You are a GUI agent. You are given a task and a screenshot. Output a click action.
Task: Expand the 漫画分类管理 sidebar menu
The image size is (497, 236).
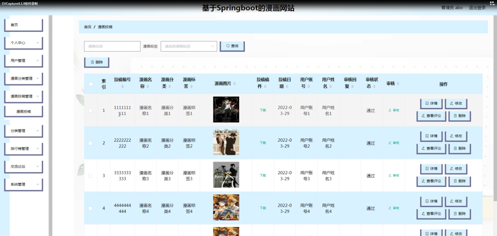tap(24, 79)
